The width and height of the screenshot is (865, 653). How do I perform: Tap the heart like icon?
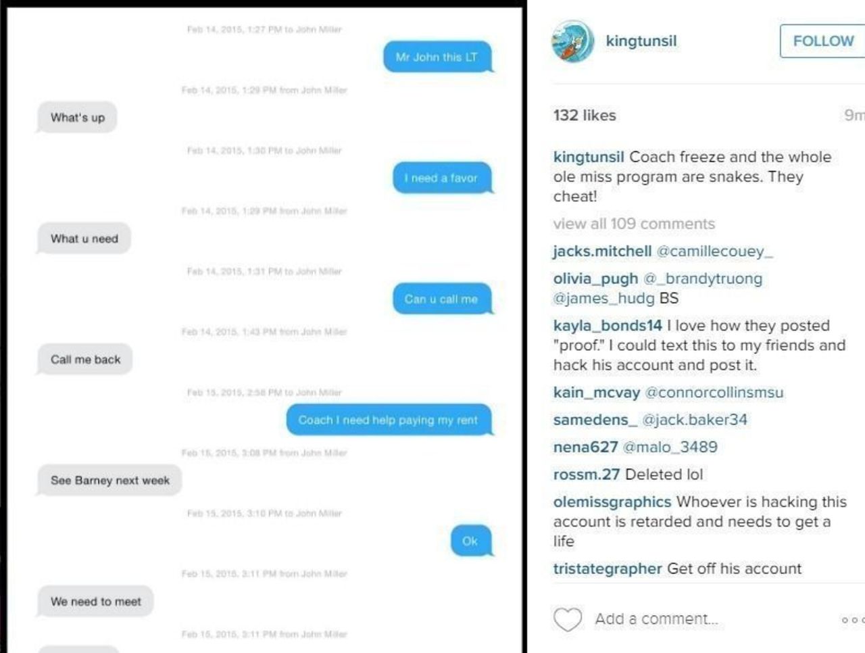568,619
